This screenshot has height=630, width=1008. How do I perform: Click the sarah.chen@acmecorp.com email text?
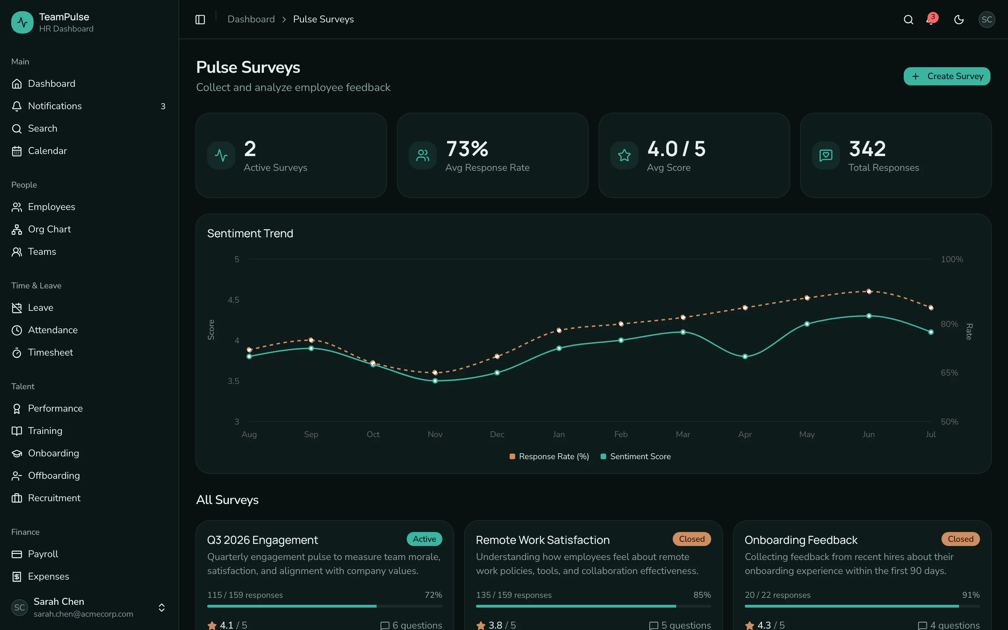tap(83, 614)
